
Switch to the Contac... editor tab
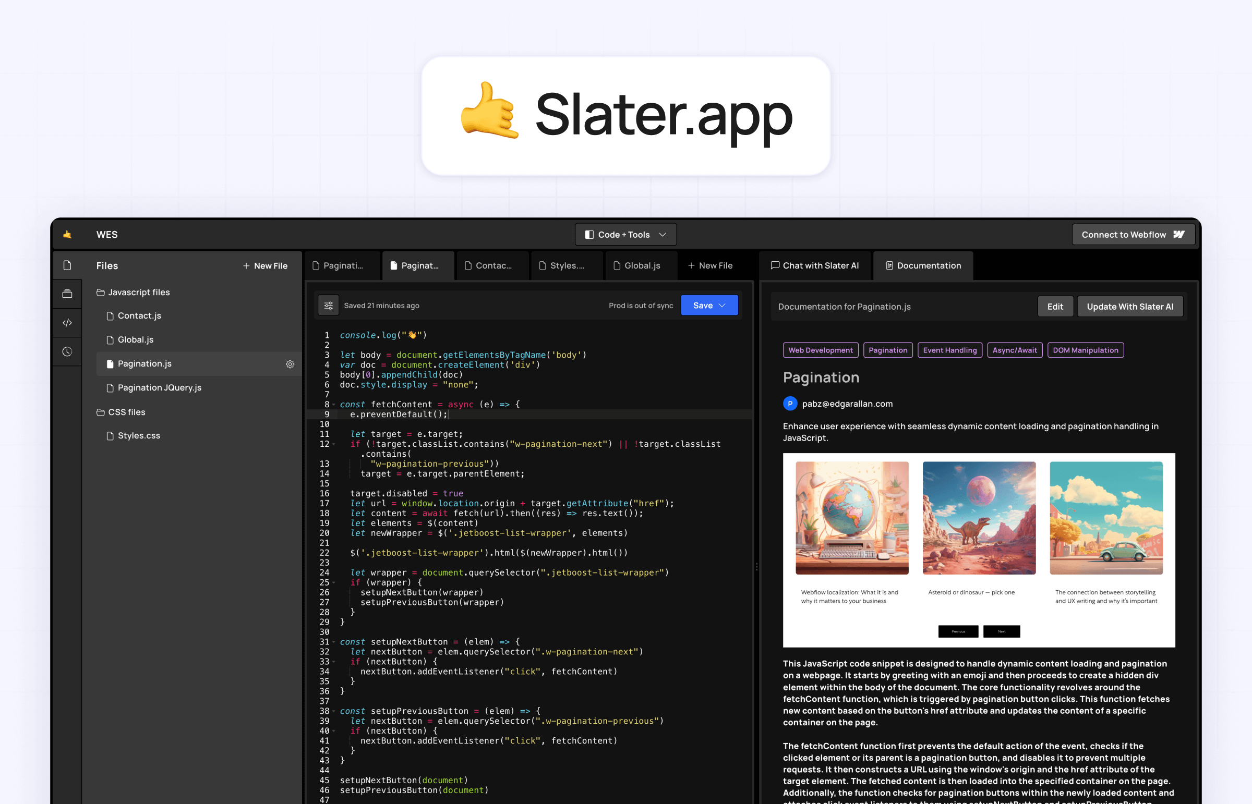pyautogui.click(x=493, y=266)
